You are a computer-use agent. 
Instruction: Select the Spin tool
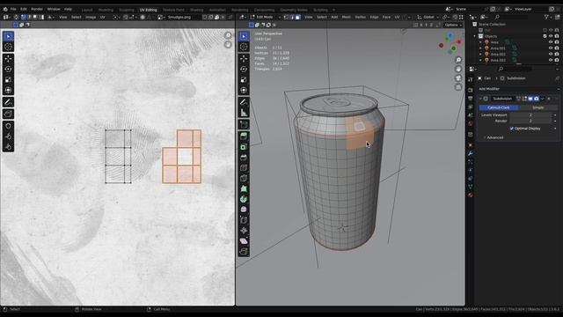pyautogui.click(x=244, y=199)
